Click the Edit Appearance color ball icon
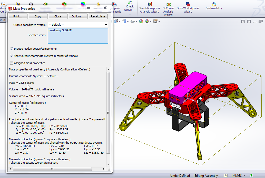This screenshot has width=265, height=178. pos(141,21)
